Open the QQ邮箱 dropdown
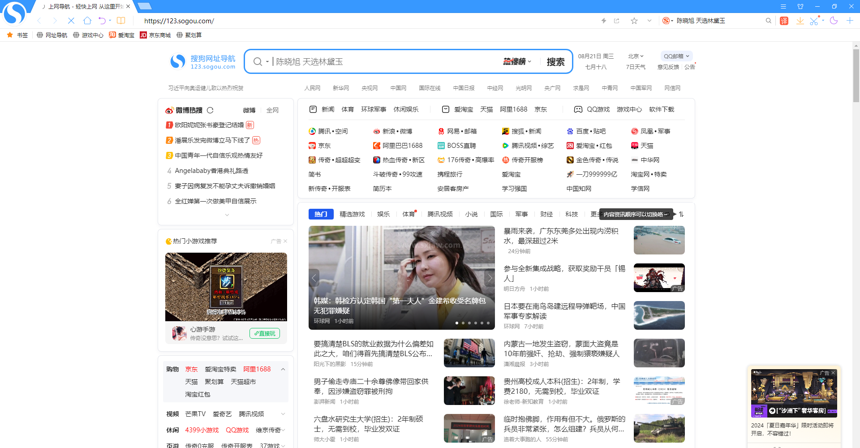Screen dimensions: 860x448 point(676,56)
